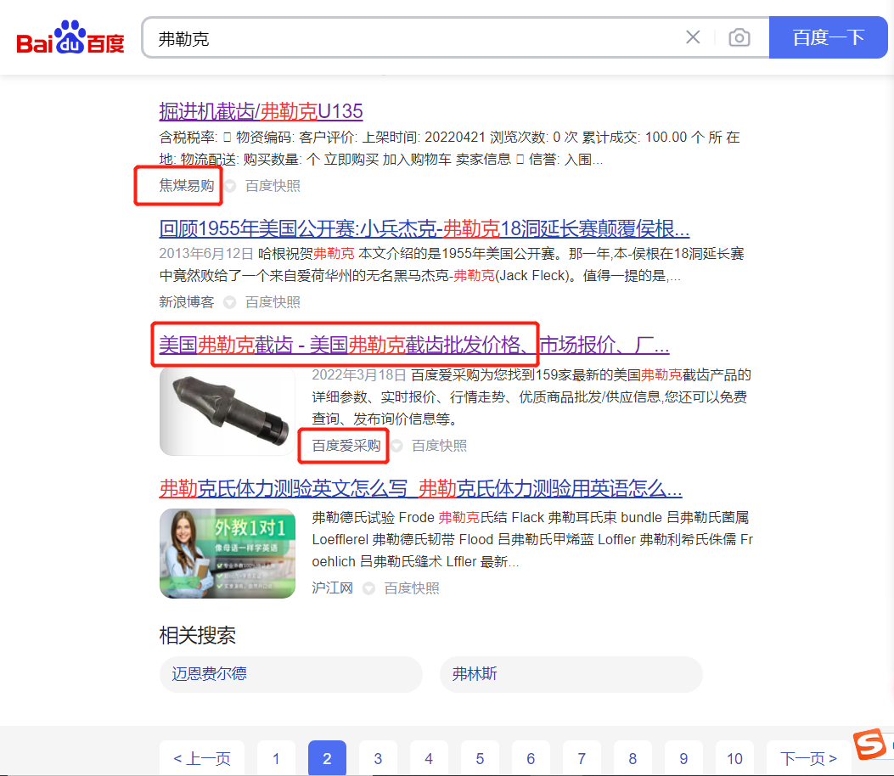
Task: Expand the arrow next to 沪江网
Action: point(368,587)
